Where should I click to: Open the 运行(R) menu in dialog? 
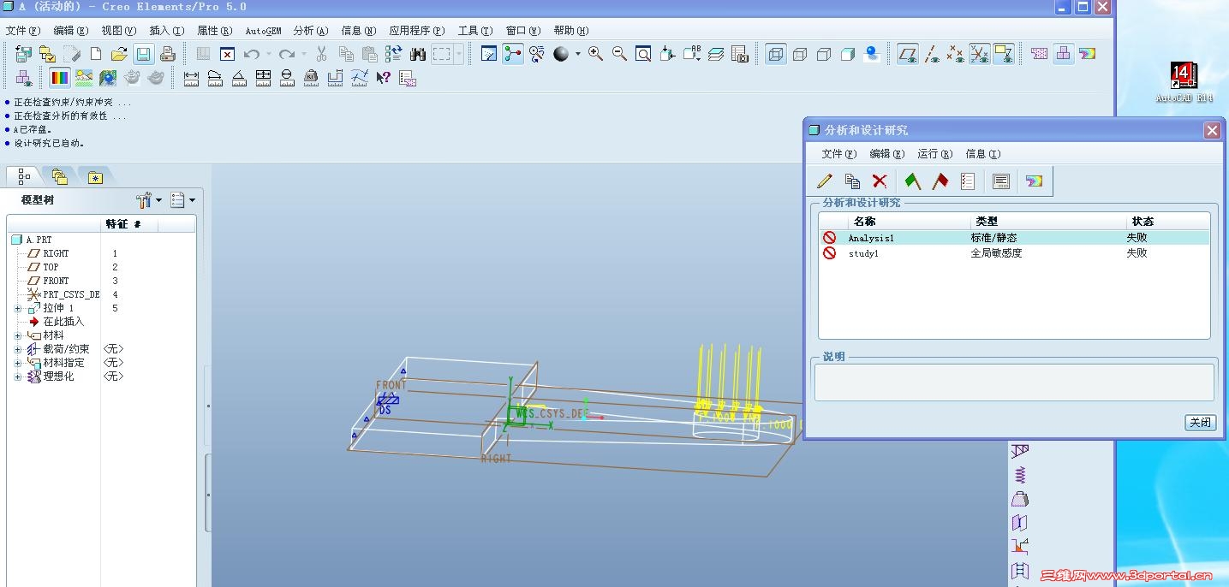point(934,154)
